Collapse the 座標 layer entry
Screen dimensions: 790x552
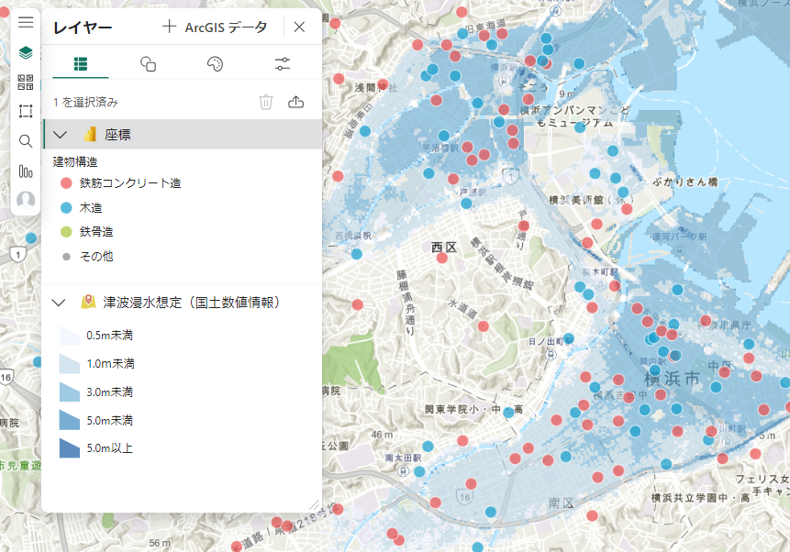pyautogui.click(x=61, y=136)
